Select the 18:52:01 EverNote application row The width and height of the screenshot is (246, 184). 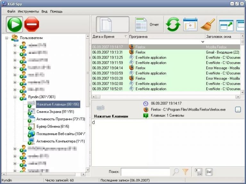click(x=166, y=89)
